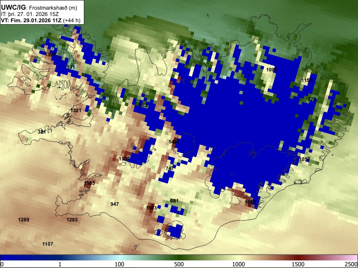The width and height of the screenshot is (358, 268).
Task: Click the 1397 value on the map
Action: click(x=50, y=55)
